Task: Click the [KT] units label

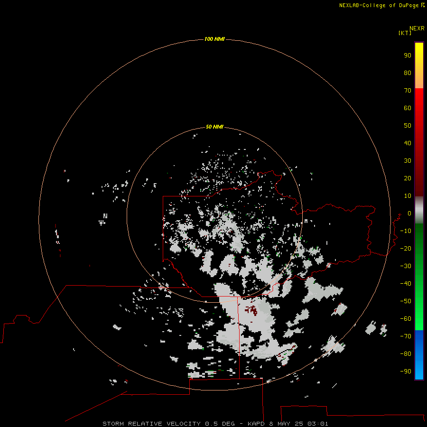Action: tap(405, 33)
